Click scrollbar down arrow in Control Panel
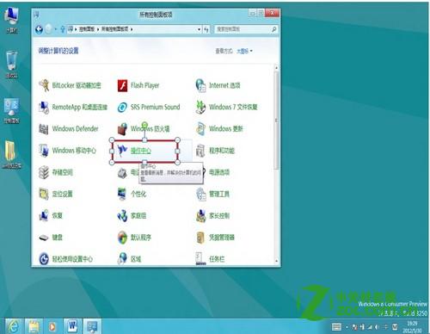The width and height of the screenshot is (430, 334). (x=276, y=261)
